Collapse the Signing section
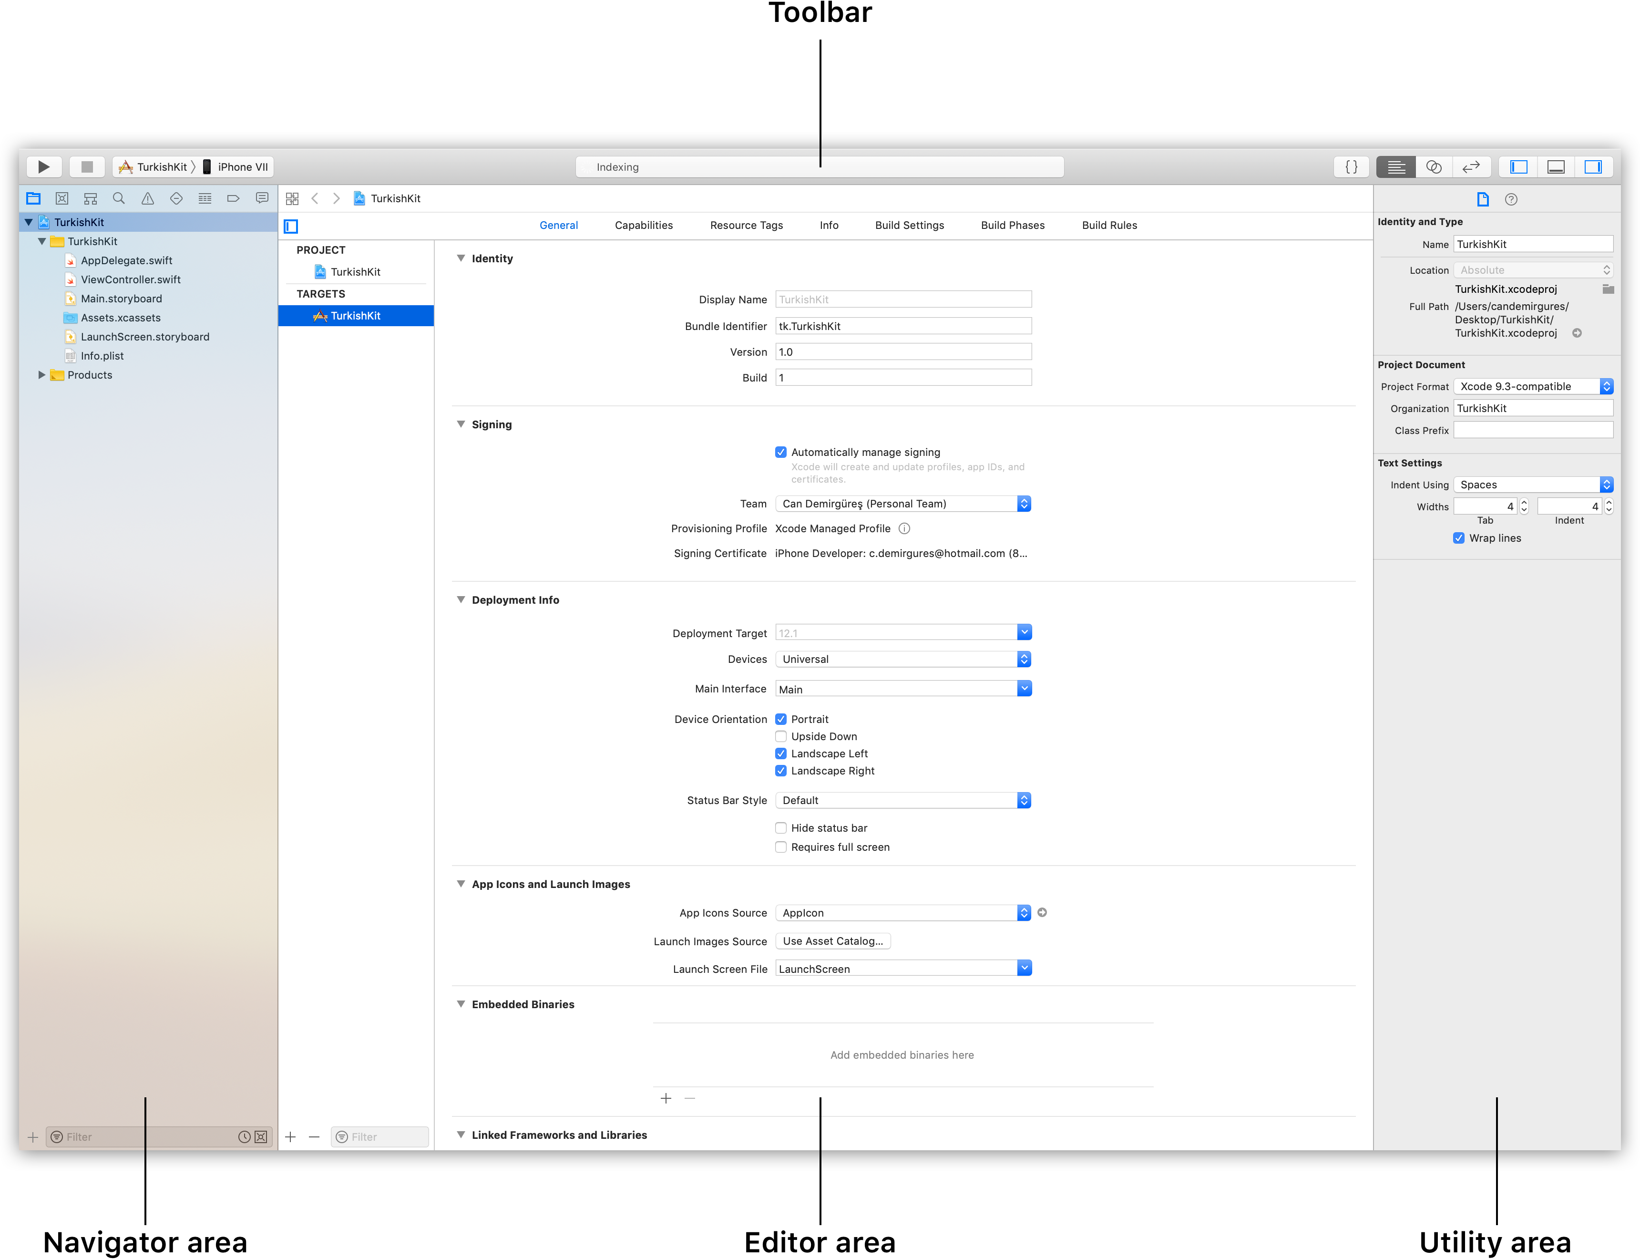 [x=461, y=424]
